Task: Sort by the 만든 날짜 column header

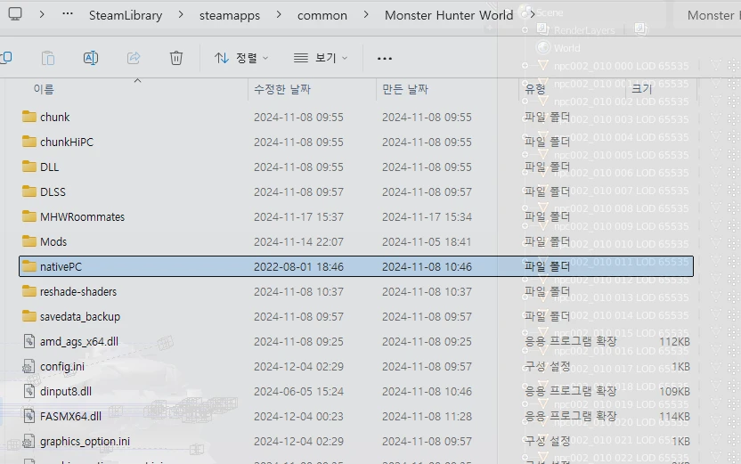Action: tap(405, 89)
